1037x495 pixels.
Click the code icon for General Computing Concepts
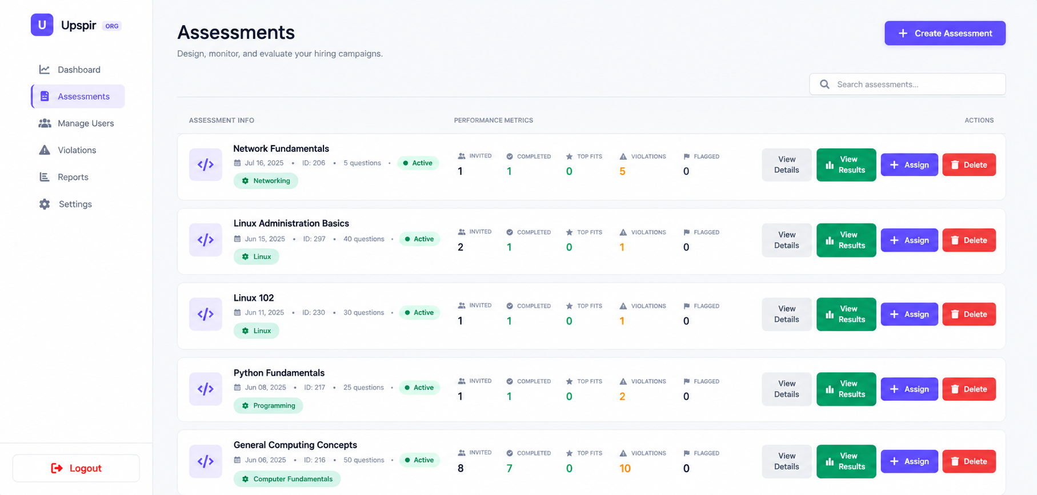206,461
